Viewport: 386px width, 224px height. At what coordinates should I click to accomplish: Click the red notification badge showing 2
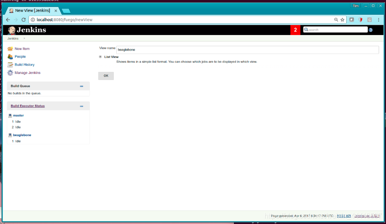[295, 30]
